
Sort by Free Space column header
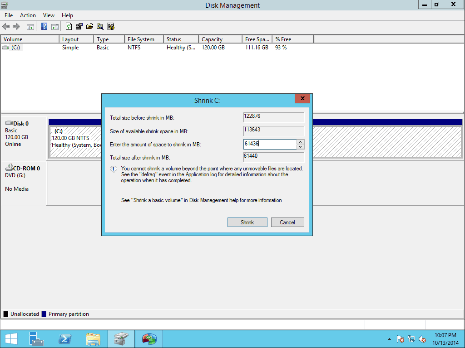tap(257, 39)
